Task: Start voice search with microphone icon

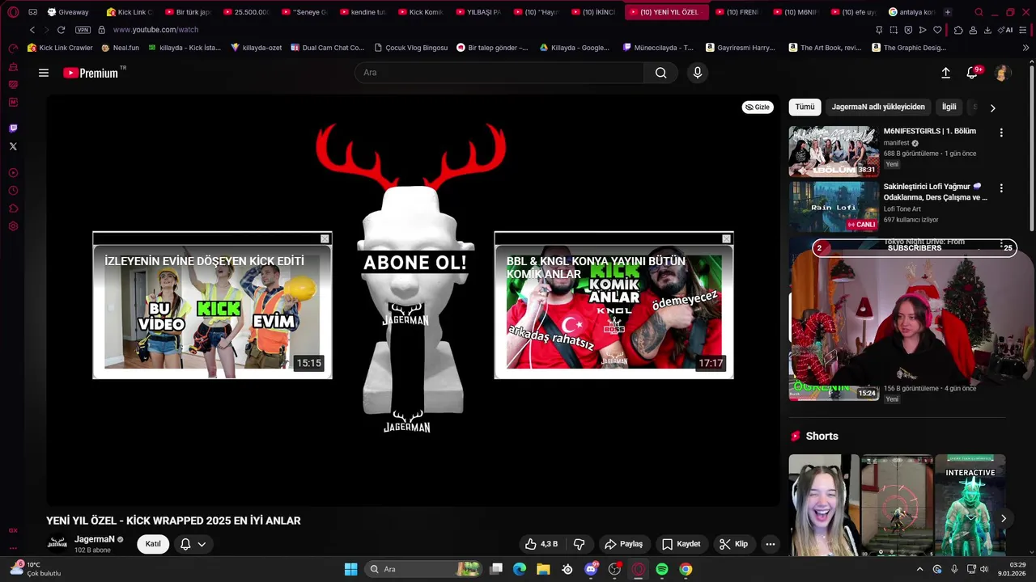Action: click(698, 73)
